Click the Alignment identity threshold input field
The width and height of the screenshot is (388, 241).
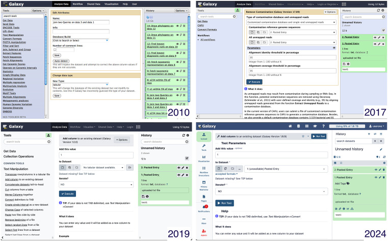(292, 58)
